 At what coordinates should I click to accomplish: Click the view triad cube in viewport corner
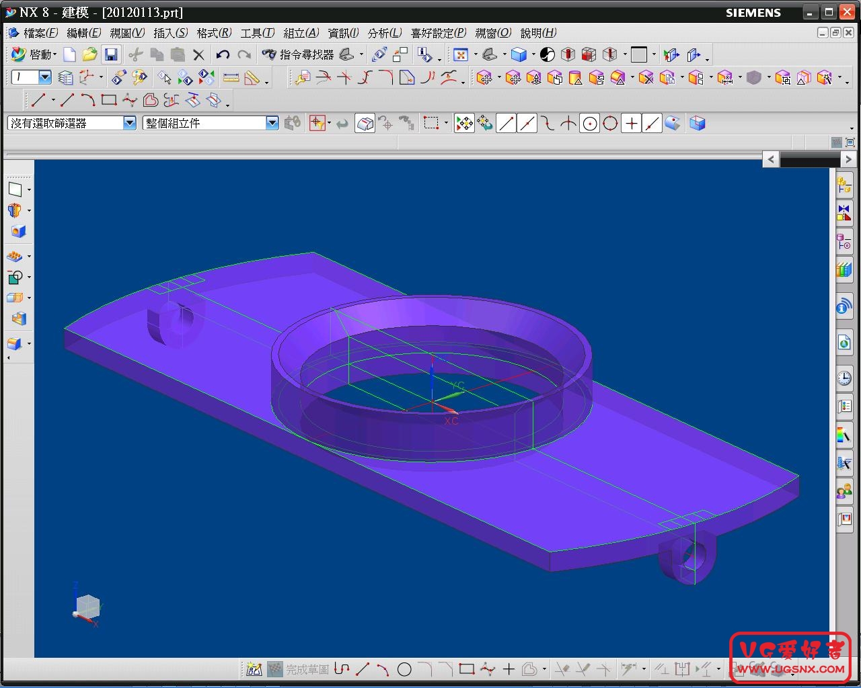[x=87, y=606]
